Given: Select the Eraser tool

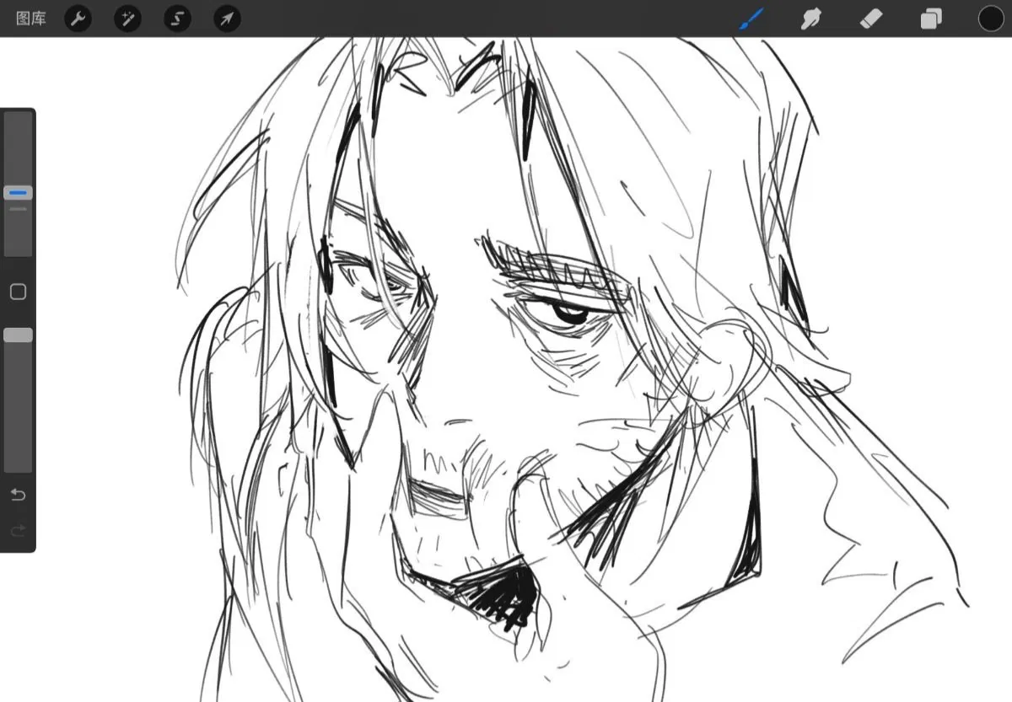Looking at the screenshot, I should pyautogui.click(x=871, y=19).
